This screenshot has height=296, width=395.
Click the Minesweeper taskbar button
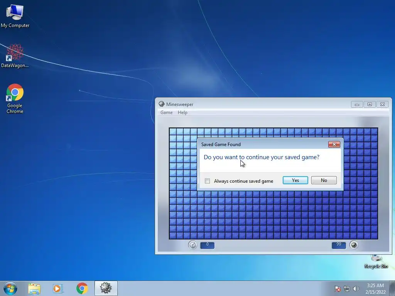106,288
